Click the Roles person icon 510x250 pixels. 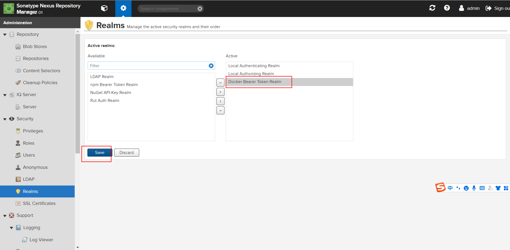[x=18, y=143]
